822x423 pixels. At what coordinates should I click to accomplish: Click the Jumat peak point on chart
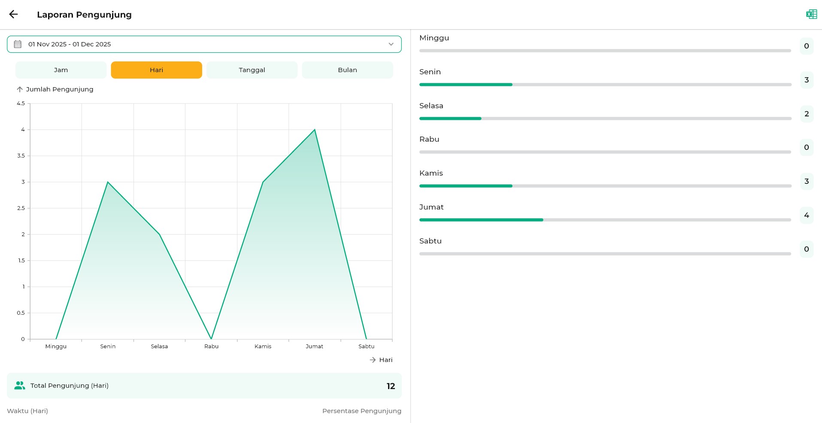(x=315, y=130)
